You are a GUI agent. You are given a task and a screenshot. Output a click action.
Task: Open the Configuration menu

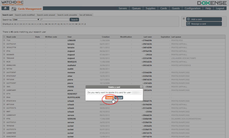point(192,9)
